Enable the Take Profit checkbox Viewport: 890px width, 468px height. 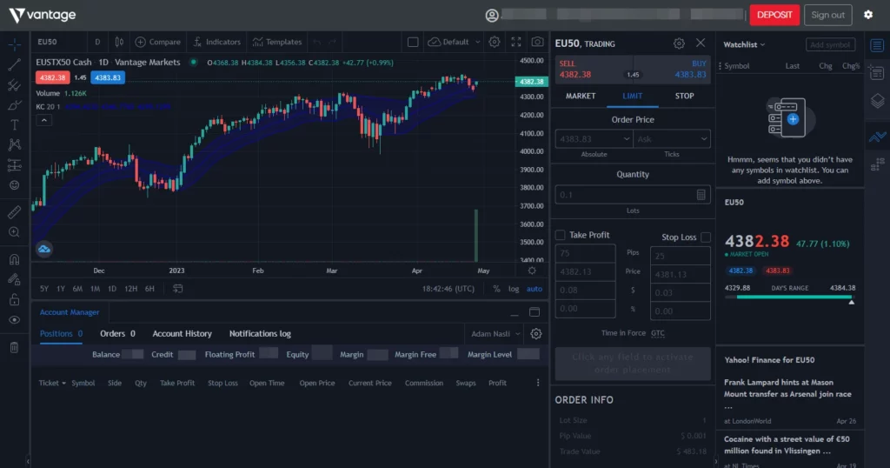point(560,236)
